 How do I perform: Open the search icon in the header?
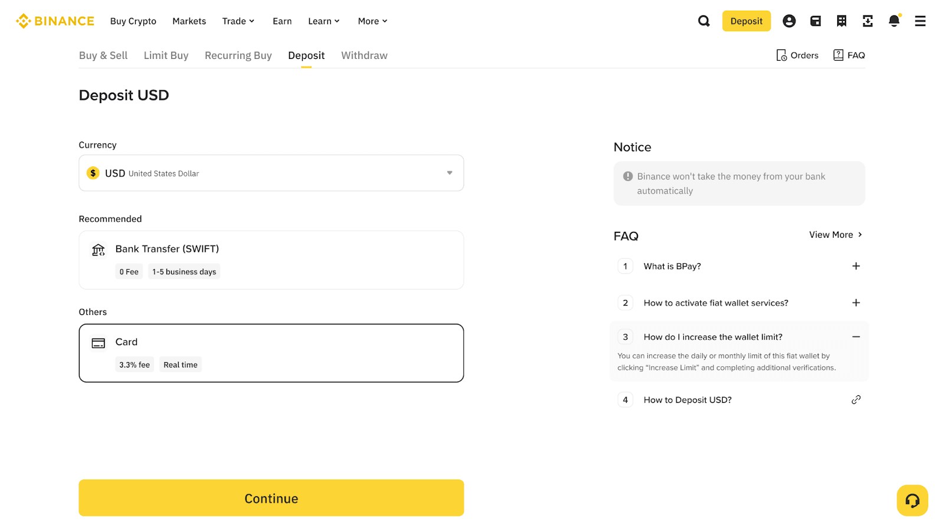coord(703,21)
